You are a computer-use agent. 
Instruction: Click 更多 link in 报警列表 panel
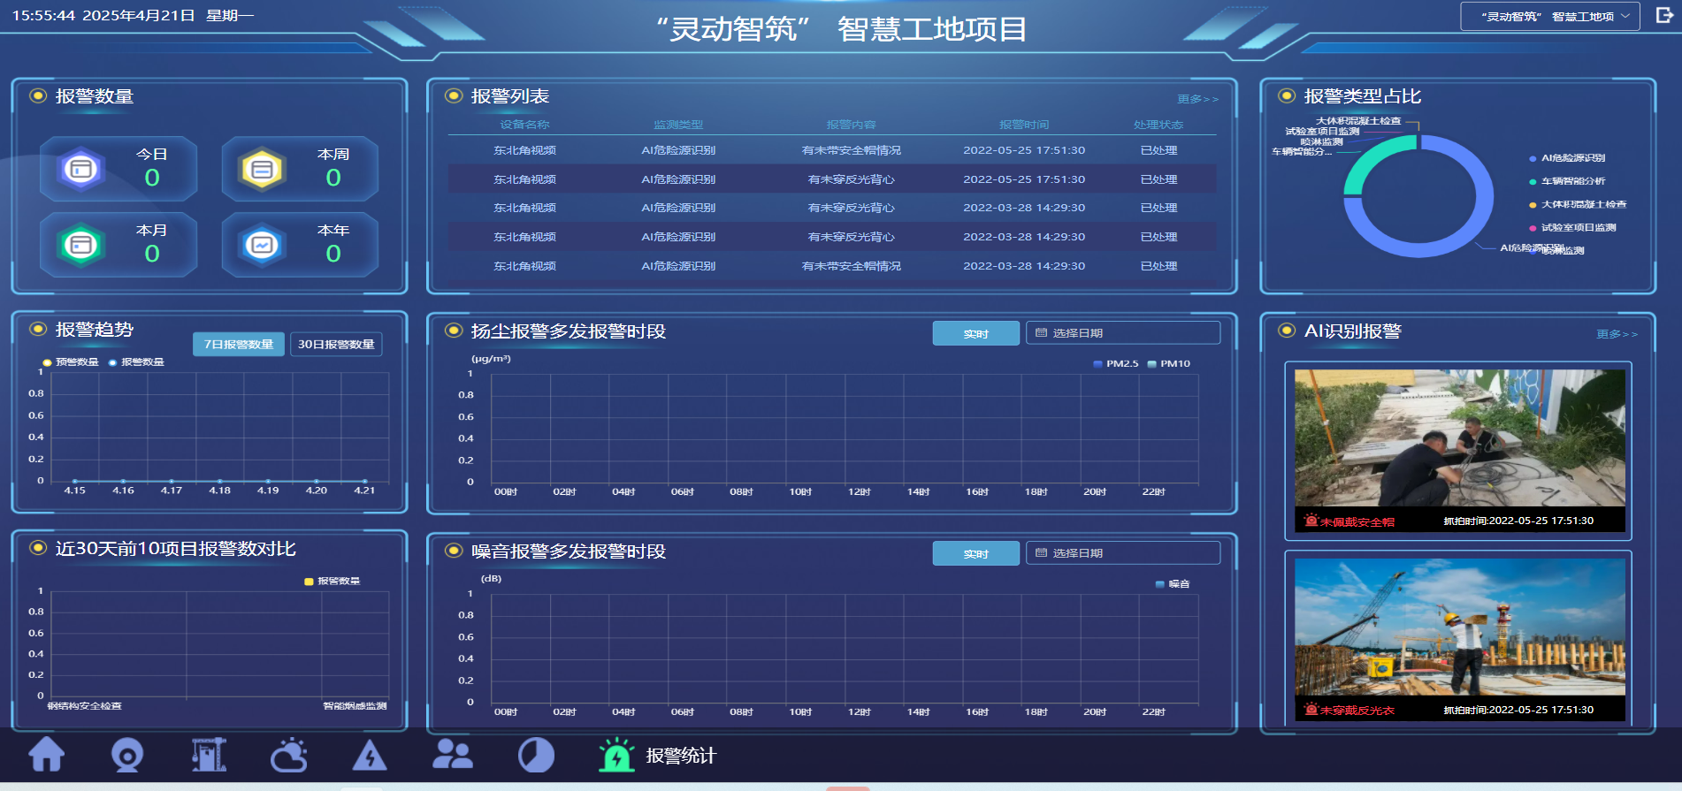(x=1197, y=99)
